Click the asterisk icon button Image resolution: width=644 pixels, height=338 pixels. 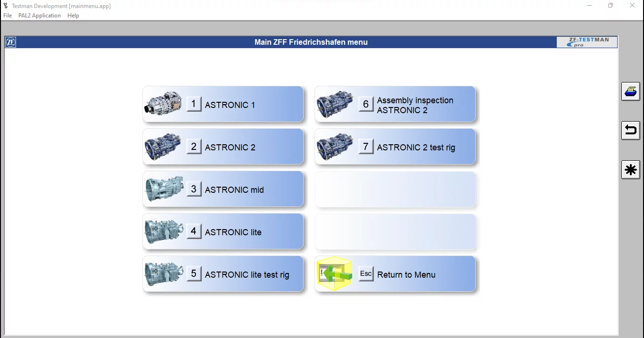[630, 169]
